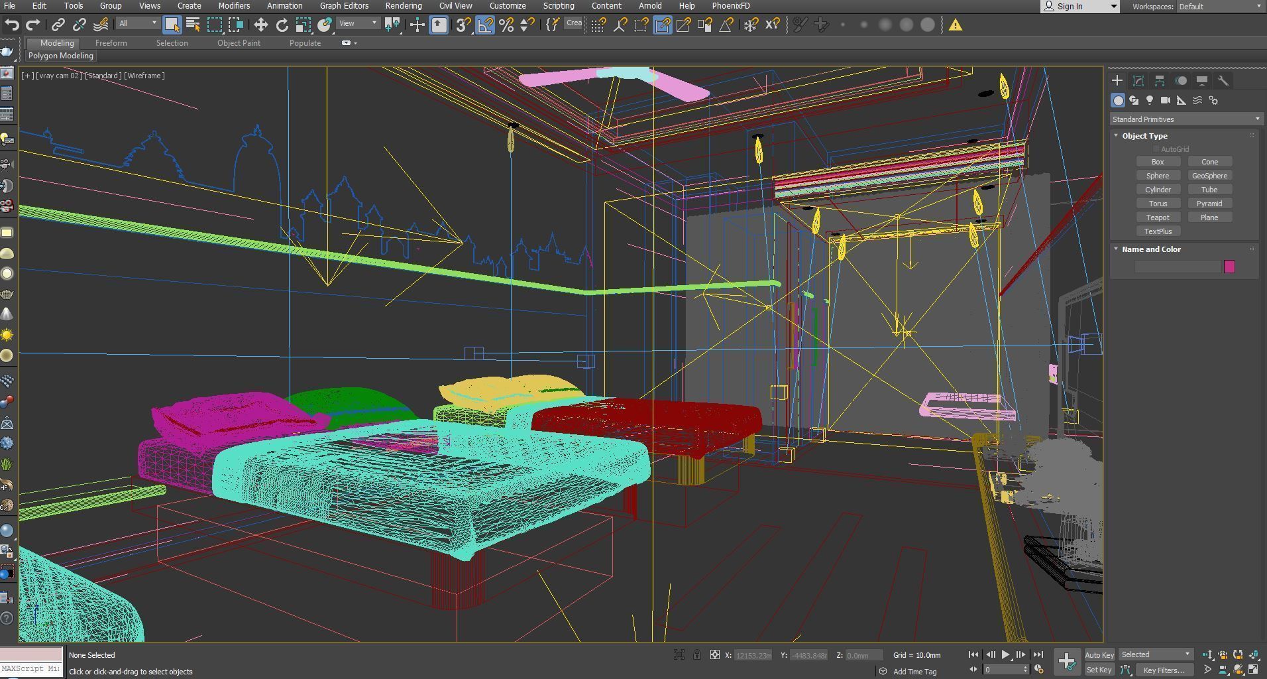Toggle Keyboard Shortcut Override
The width and height of the screenshot is (1267, 679).
coord(439,25)
